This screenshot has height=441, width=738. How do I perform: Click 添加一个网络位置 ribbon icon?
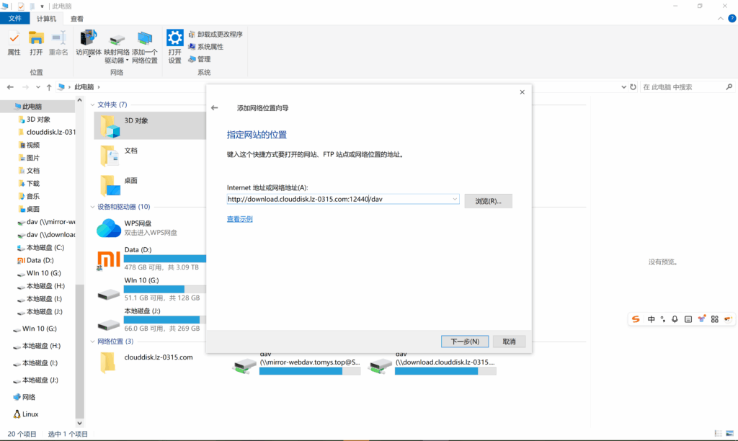145,38
